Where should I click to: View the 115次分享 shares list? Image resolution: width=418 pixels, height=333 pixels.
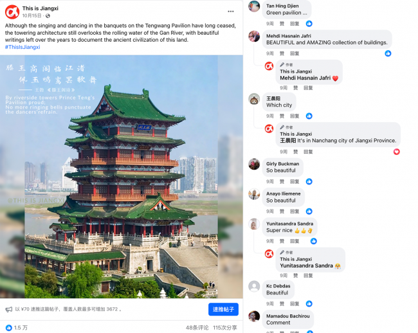point(225,328)
